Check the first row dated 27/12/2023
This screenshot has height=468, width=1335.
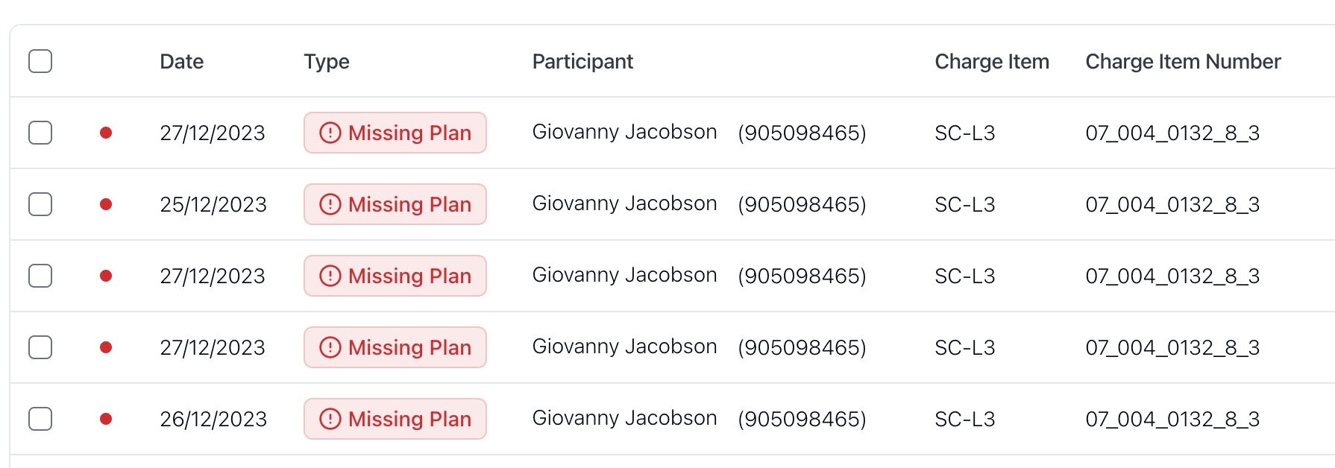click(x=40, y=133)
